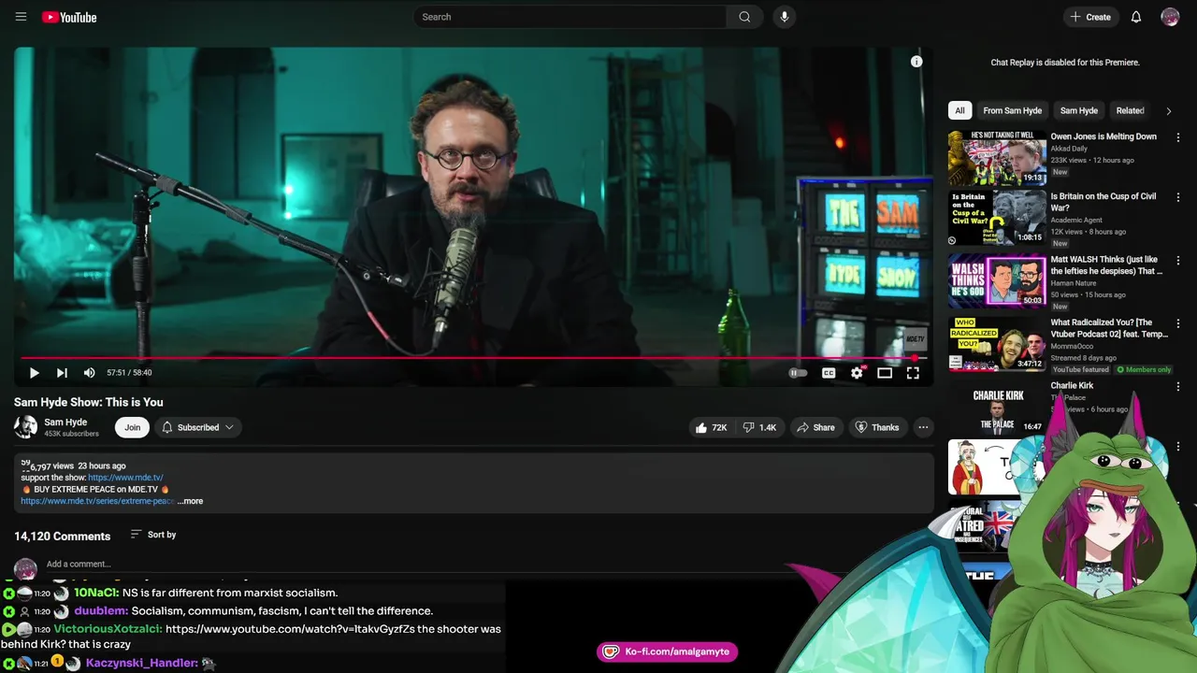Click the Akkad Daily channel name
Screen dimensions: 1197x673
click(1068, 149)
